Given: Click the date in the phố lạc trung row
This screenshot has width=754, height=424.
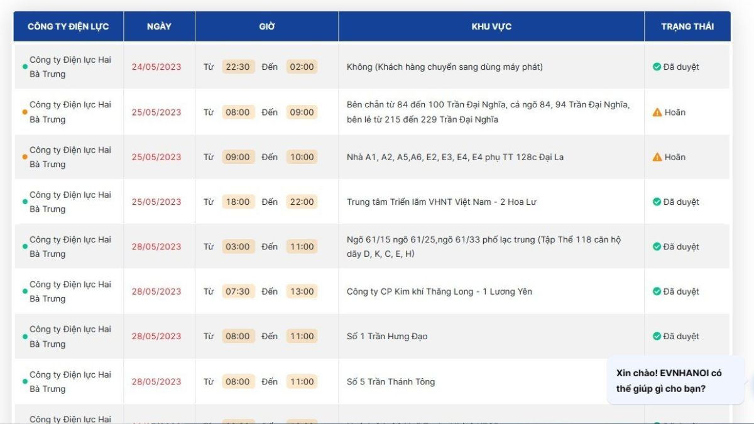Looking at the screenshot, I should pos(156,247).
